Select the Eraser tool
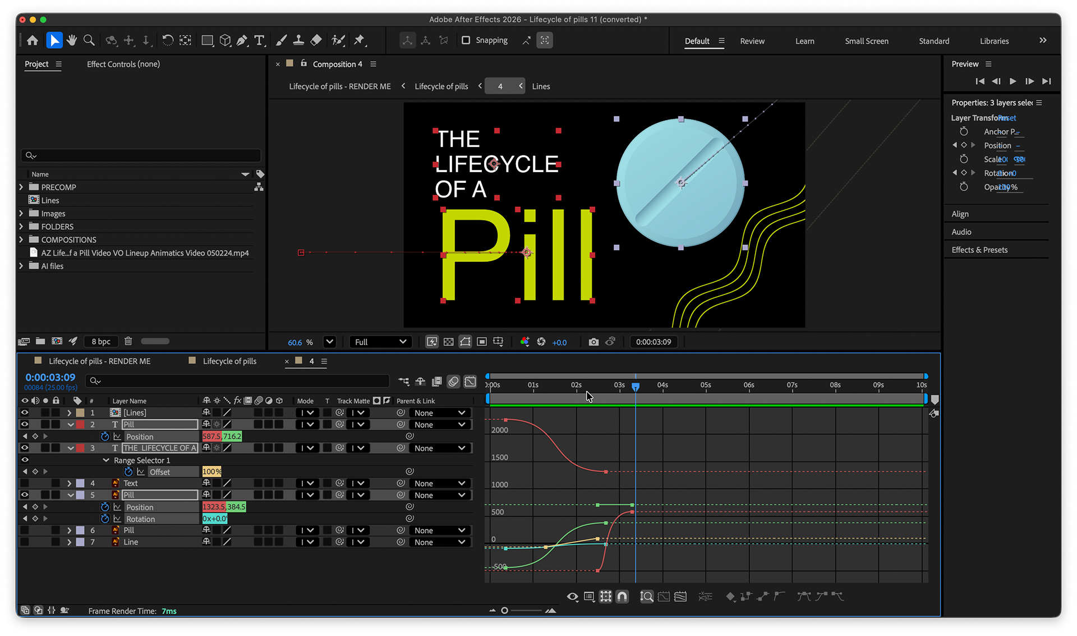Image resolution: width=1077 pixels, height=636 pixels. 316,40
